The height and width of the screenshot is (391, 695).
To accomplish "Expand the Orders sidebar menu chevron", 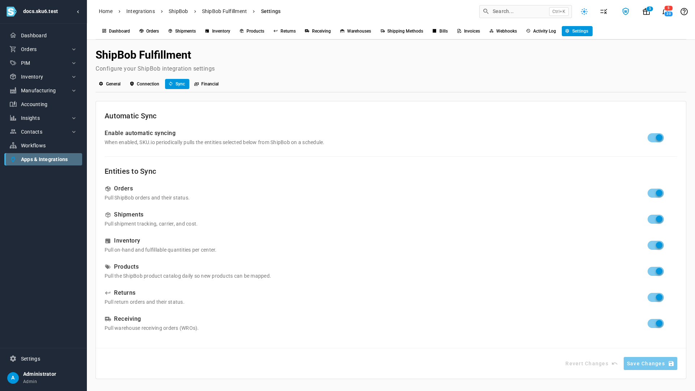I will [x=74, y=49].
